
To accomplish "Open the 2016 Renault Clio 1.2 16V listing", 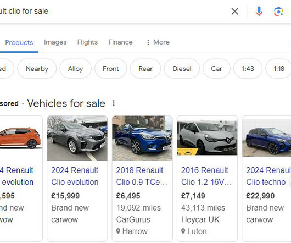I will tap(206, 176).
